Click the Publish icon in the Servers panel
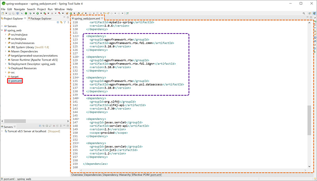 57,126
